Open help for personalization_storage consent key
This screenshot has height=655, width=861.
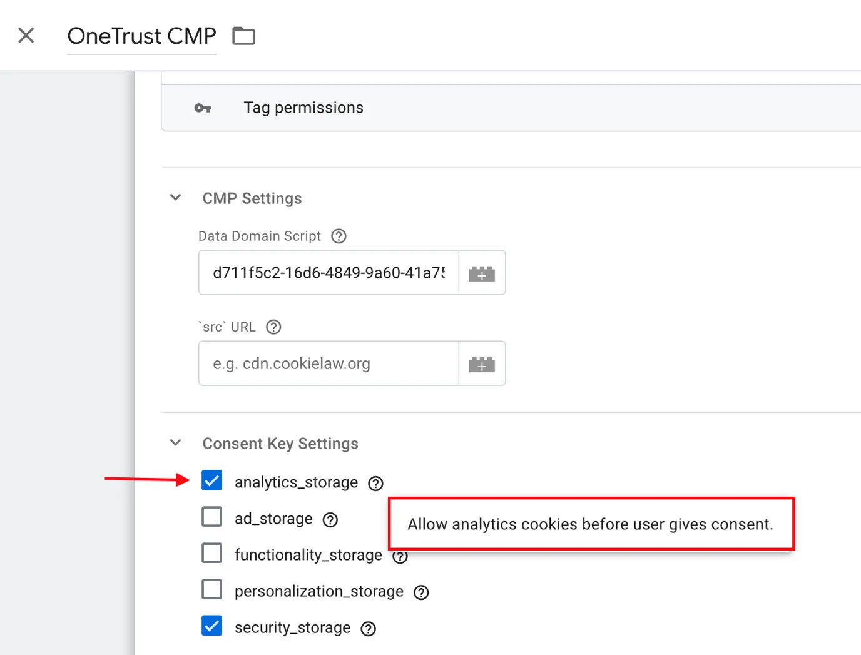click(420, 592)
